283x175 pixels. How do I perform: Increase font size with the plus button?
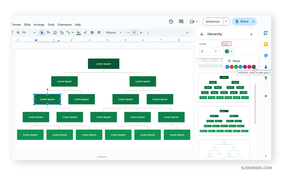[x=141, y=32]
